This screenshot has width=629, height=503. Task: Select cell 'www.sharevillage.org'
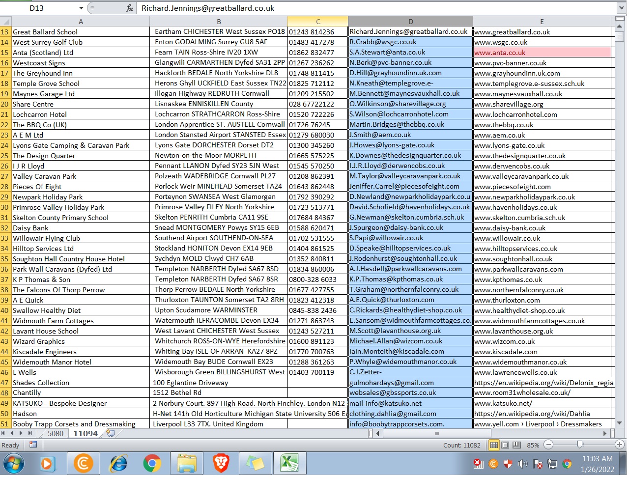coord(542,104)
